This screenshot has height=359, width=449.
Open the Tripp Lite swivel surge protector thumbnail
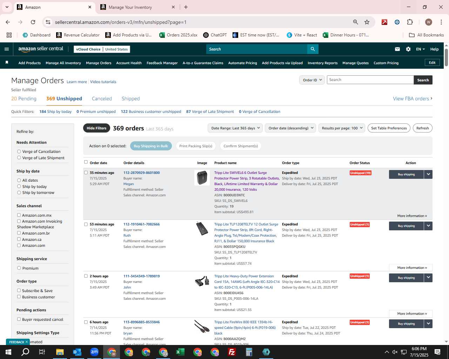click(202, 178)
